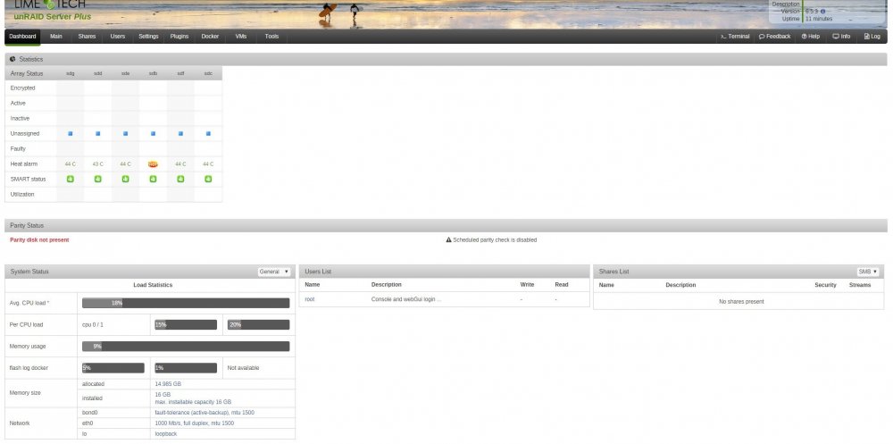
Task: Click the 43 C temperature reading
Action: coord(98,164)
